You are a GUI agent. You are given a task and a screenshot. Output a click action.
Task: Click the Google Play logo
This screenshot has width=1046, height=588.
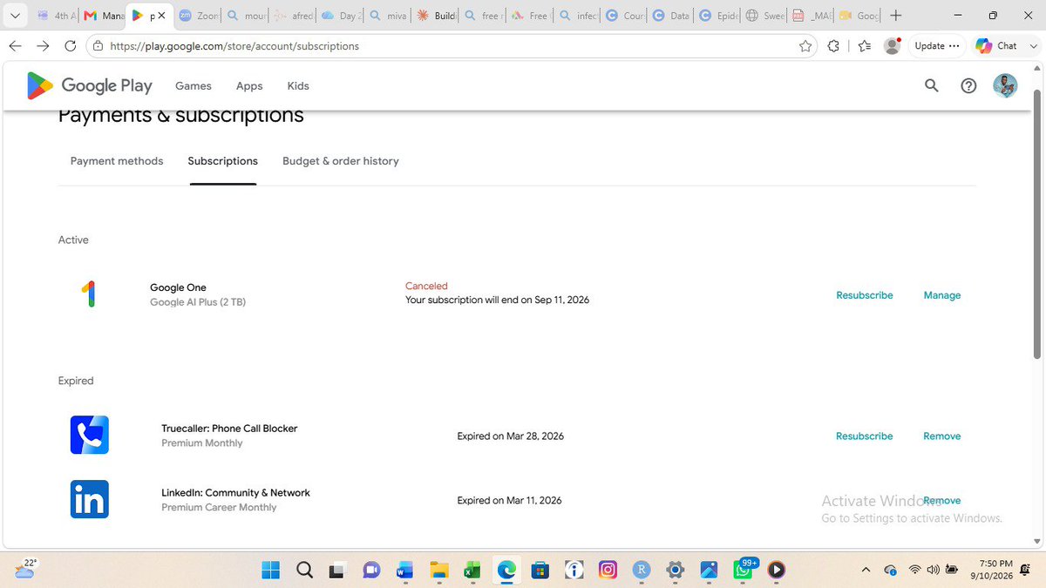[90, 85]
